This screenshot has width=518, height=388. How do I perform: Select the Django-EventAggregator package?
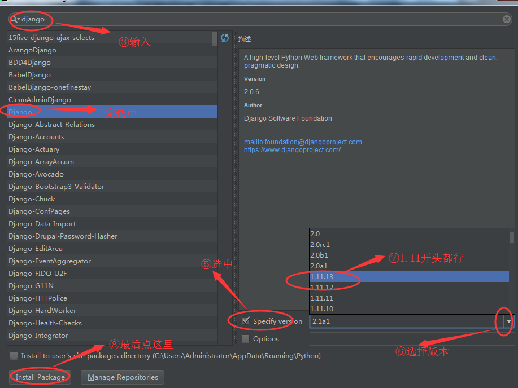[x=112, y=261]
